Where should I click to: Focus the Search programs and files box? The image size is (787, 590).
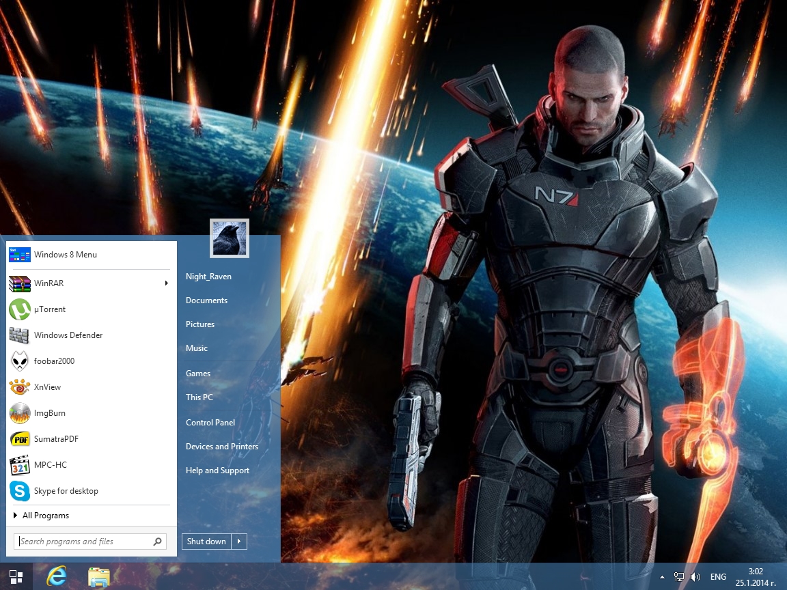[90, 542]
